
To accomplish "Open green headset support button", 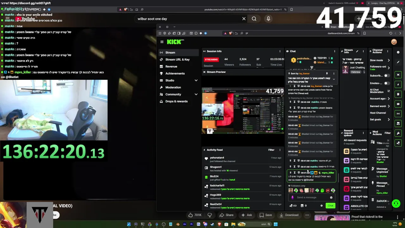I will click(396, 204).
